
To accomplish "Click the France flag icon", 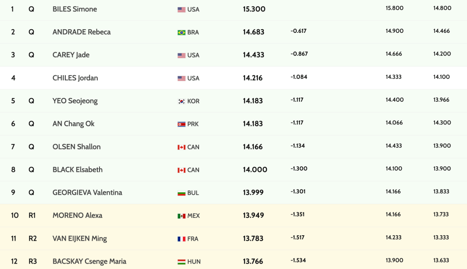I will [x=181, y=239].
